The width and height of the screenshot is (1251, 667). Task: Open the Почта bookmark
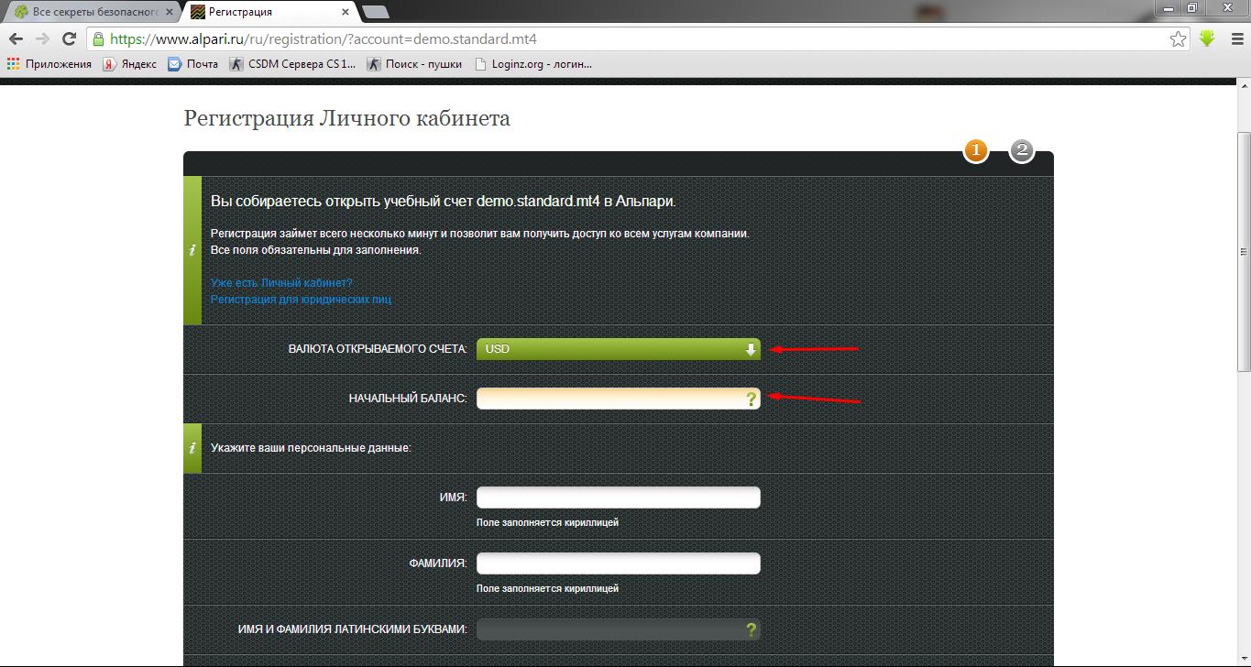coord(192,64)
